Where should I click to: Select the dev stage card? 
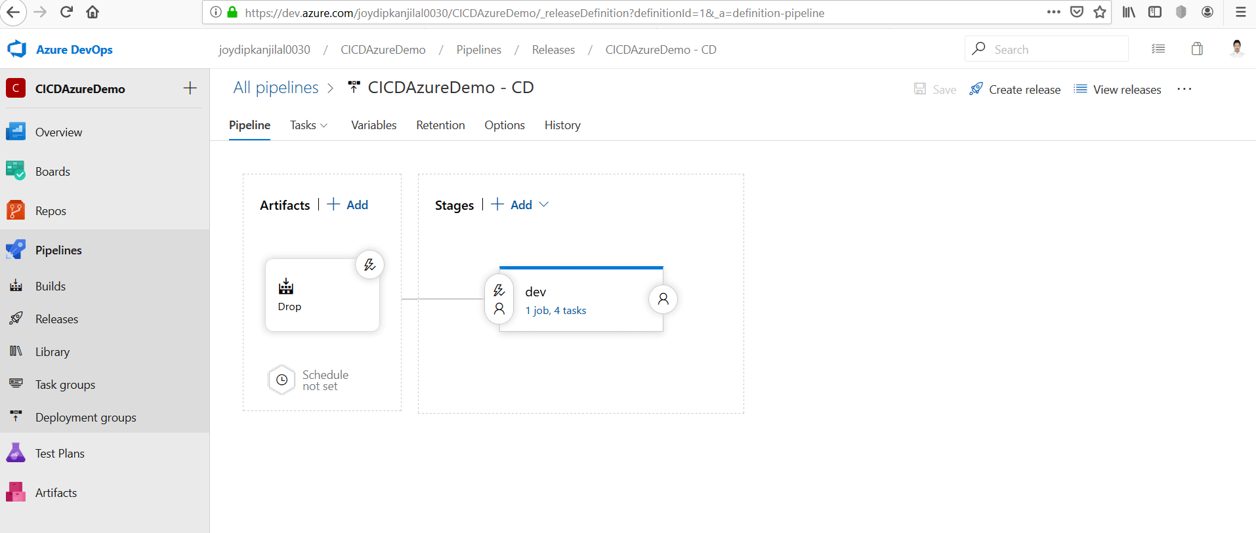click(581, 299)
